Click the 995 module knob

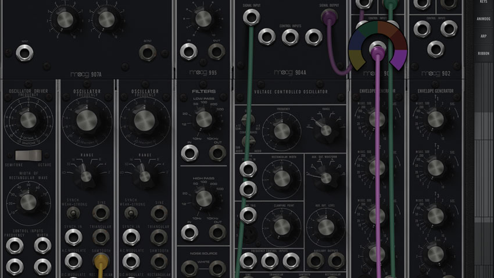[x=203, y=19]
